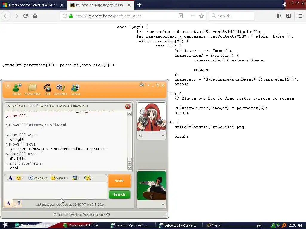Image resolution: width=306 pixels, height=229 pixels.
Task: Launch the Games icon
Action: click(x=75, y=89)
